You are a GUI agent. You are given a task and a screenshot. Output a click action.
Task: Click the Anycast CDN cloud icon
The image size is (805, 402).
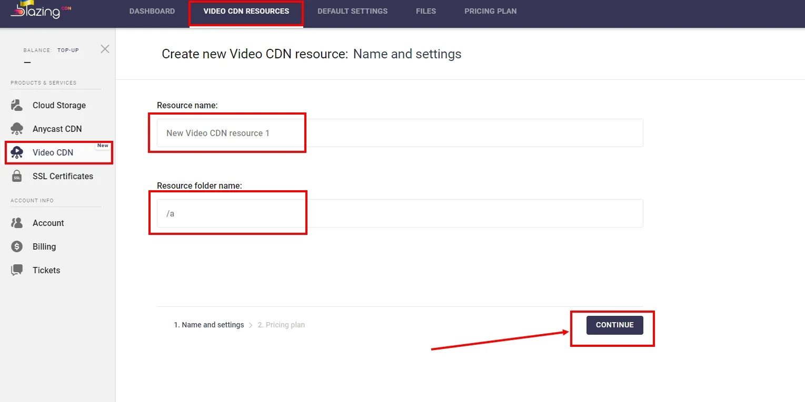tap(17, 129)
